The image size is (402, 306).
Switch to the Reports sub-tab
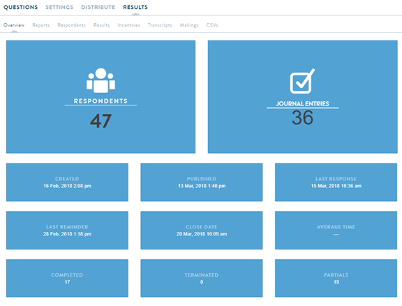(40, 25)
